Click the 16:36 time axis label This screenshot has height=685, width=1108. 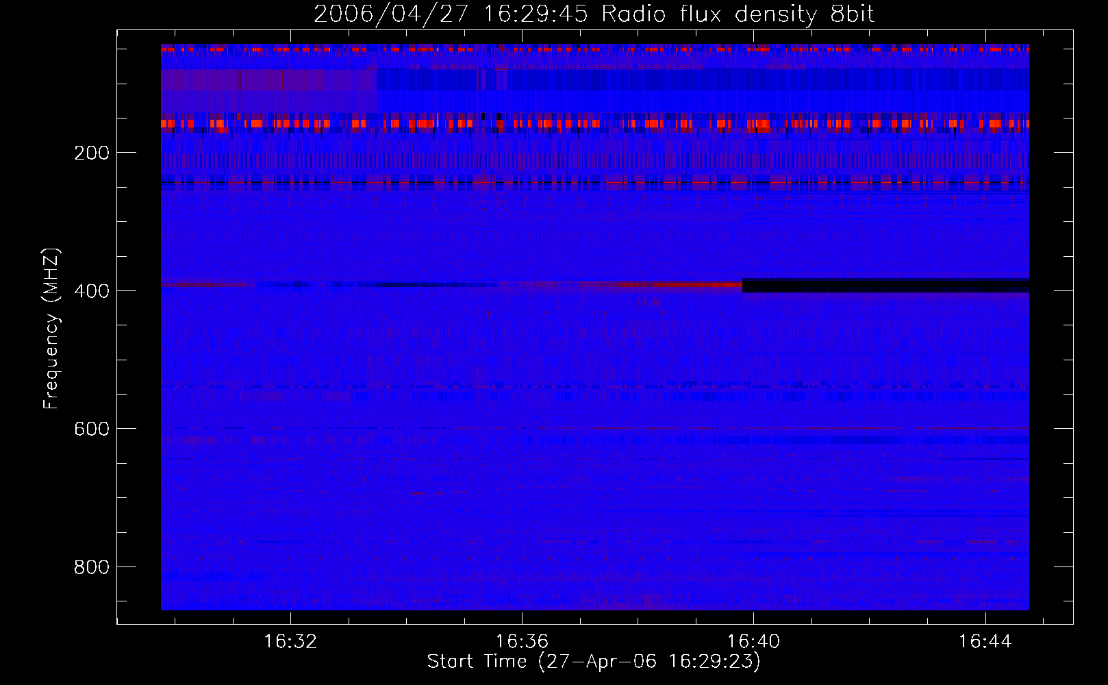click(522, 642)
